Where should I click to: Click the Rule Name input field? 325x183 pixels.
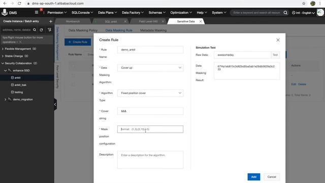click(150, 50)
